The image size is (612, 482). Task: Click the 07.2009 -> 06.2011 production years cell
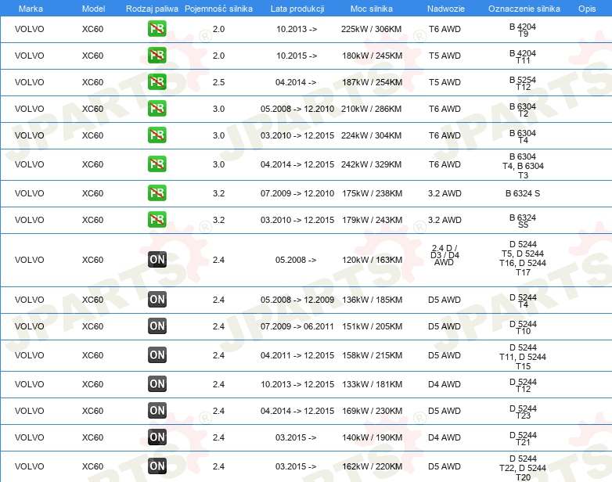click(297, 326)
